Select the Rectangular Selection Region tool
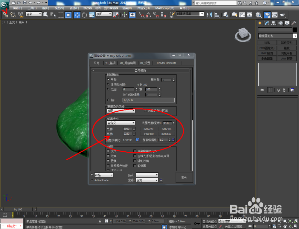This screenshot has width=299, height=229. pyautogui.click(x=60, y=15)
